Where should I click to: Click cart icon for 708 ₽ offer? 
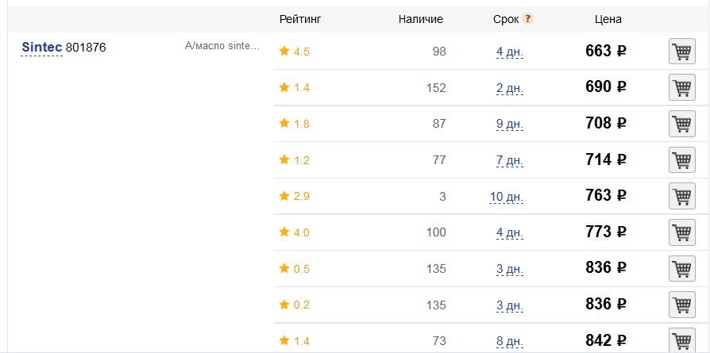coord(682,124)
